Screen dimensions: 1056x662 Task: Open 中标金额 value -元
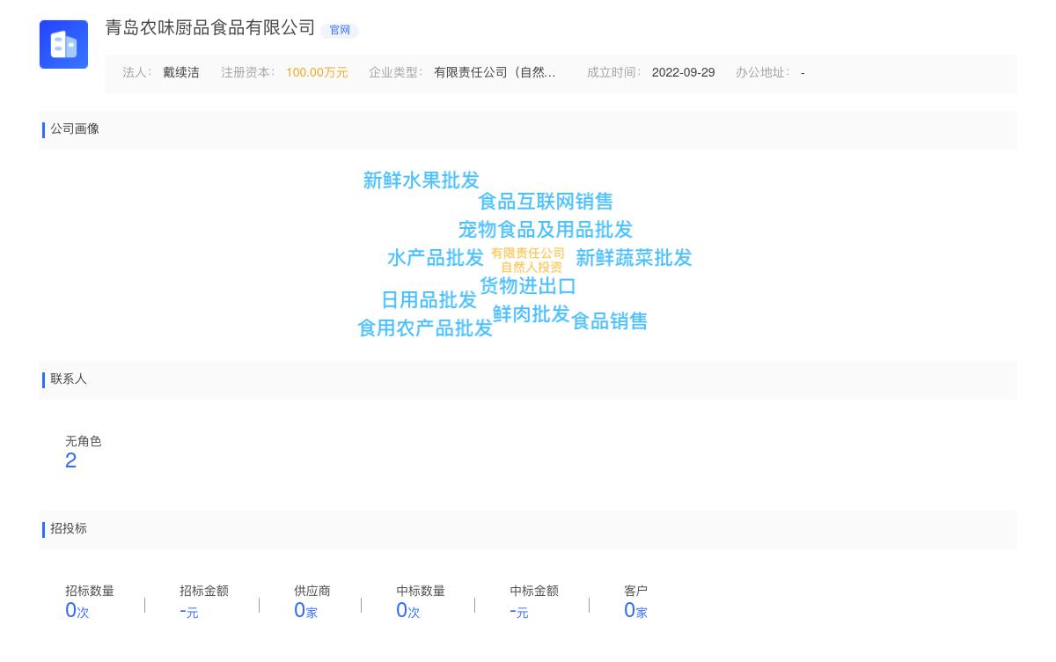click(519, 611)
